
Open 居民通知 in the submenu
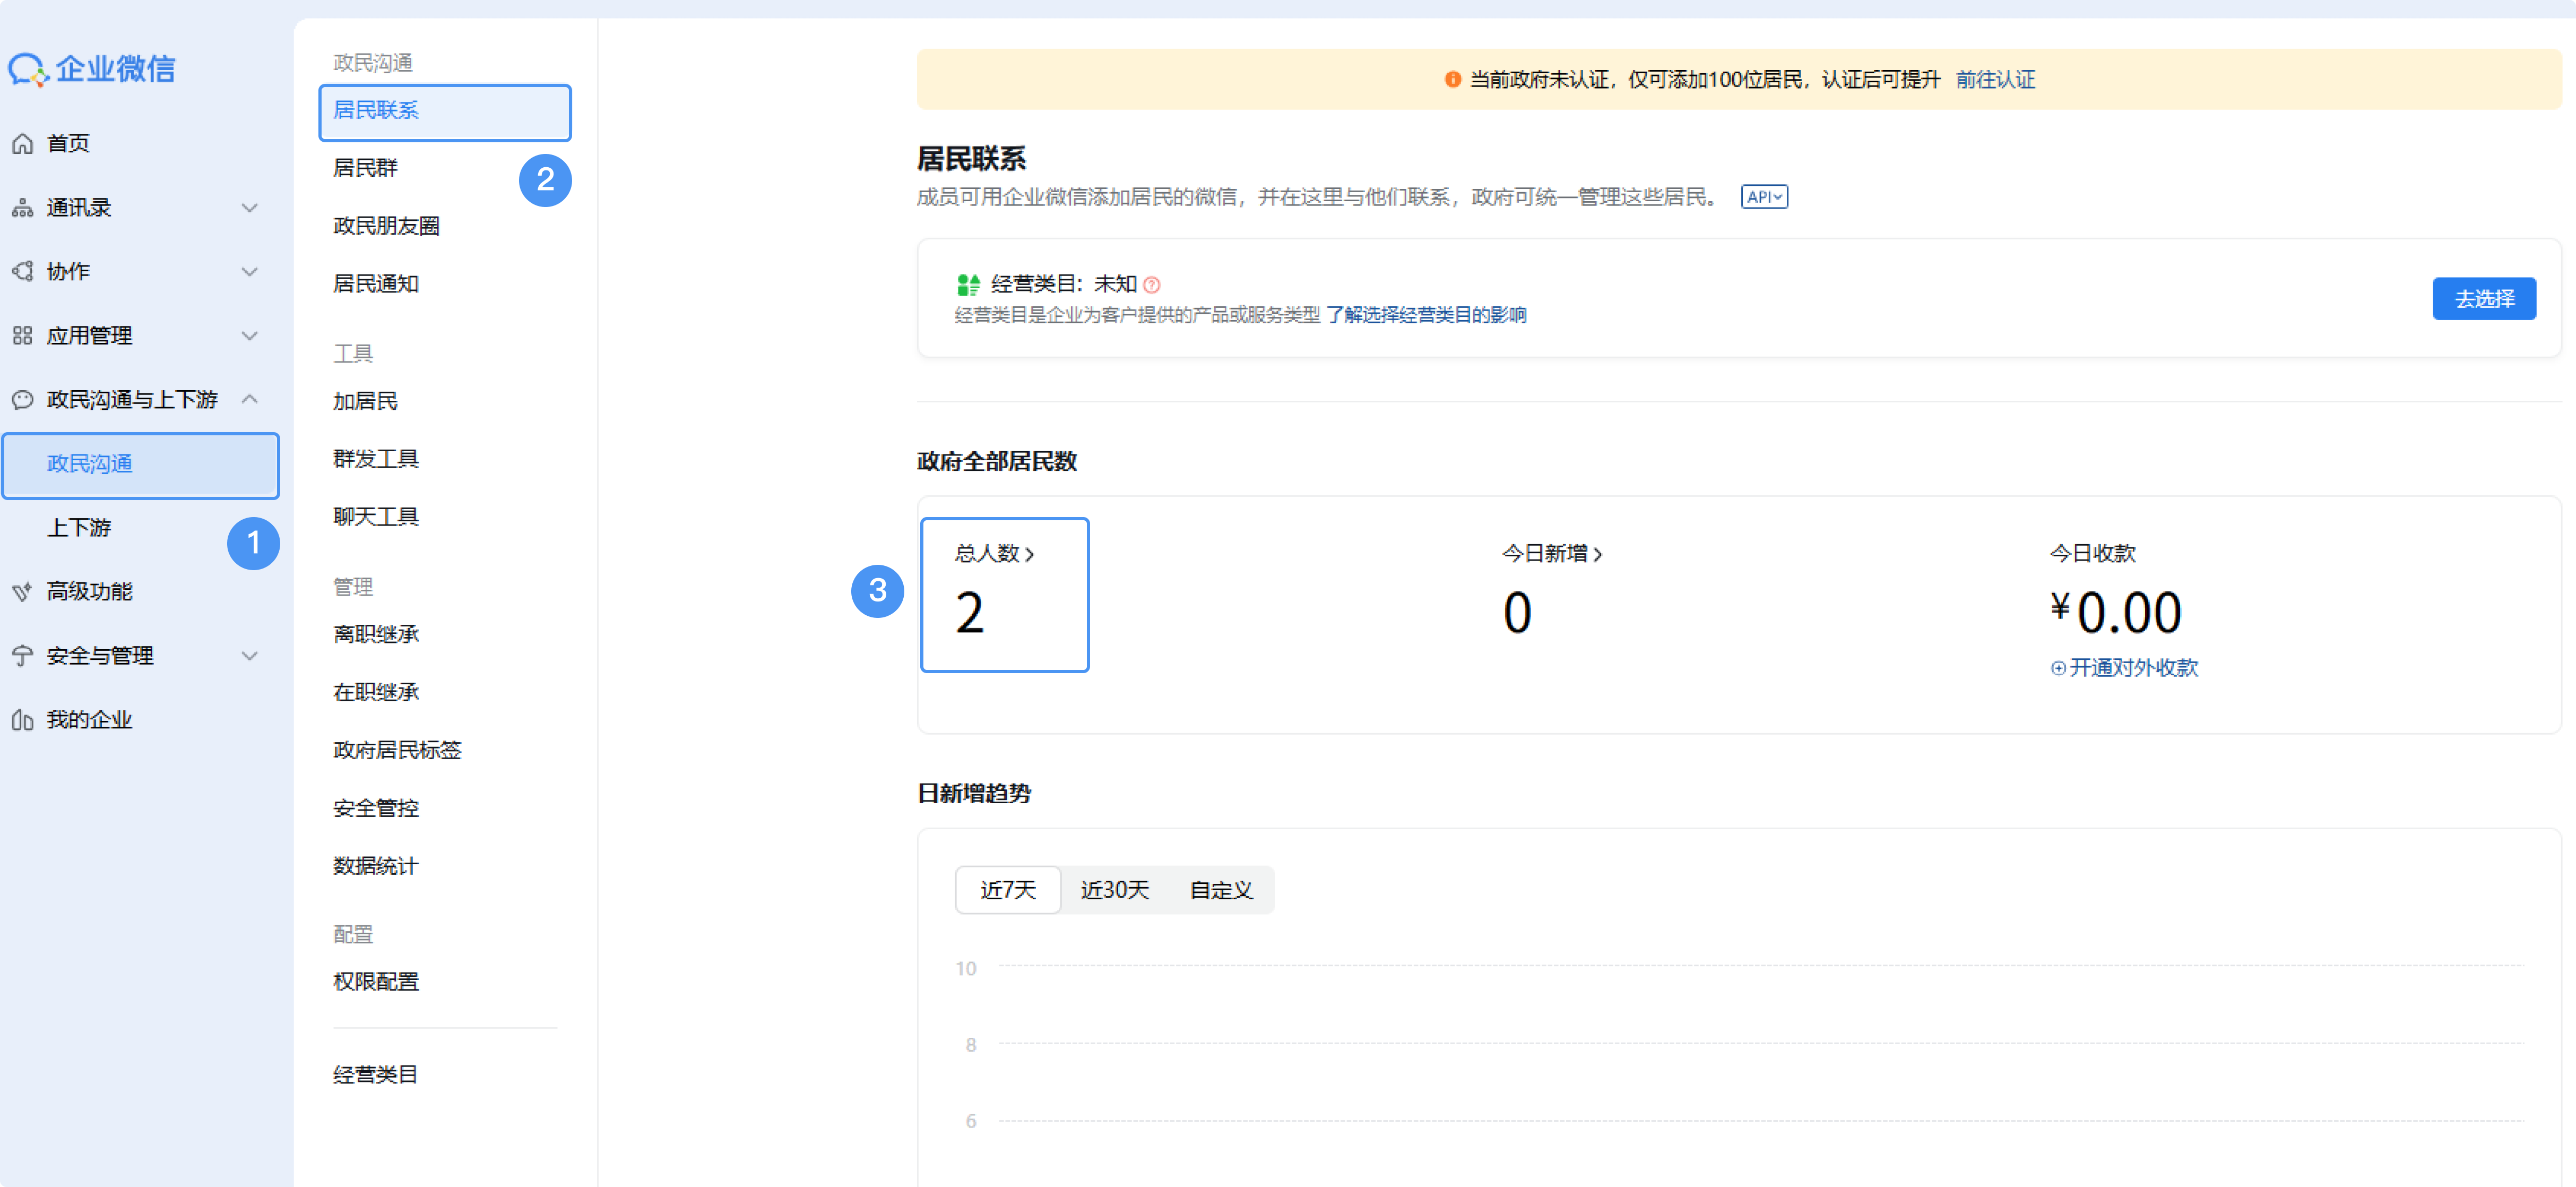(x=376, y=284)
